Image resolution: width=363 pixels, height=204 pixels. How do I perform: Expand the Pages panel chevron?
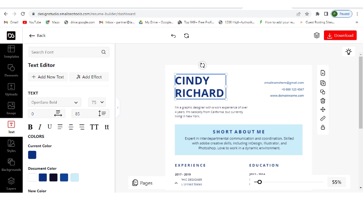pyautogui.click(x=176, y=183)
